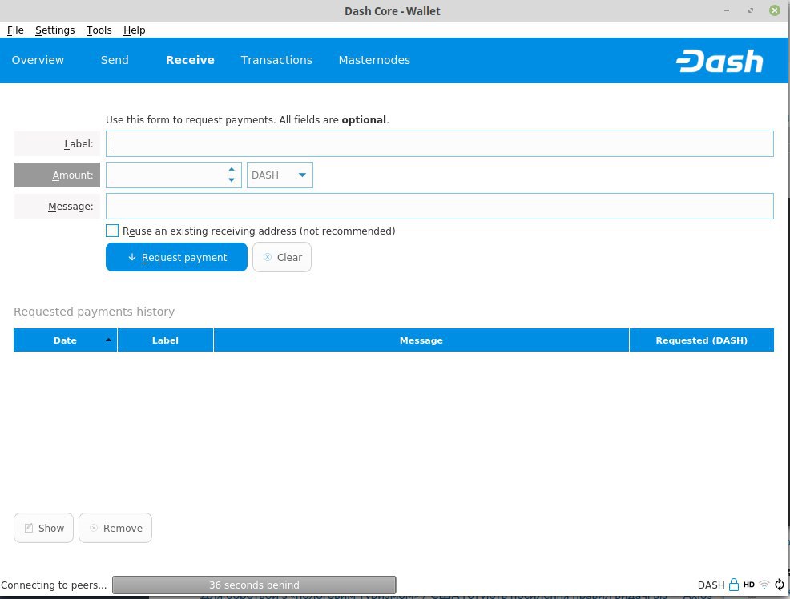Clear the payment request form
Image resolution: width=790 pixels, height=599 pixels.
click(282, 257)
